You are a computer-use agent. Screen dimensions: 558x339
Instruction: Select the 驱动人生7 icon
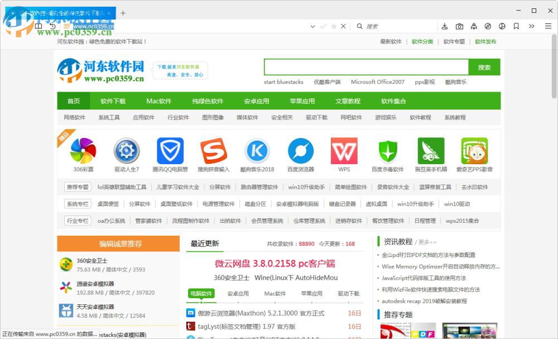[126, 151]
